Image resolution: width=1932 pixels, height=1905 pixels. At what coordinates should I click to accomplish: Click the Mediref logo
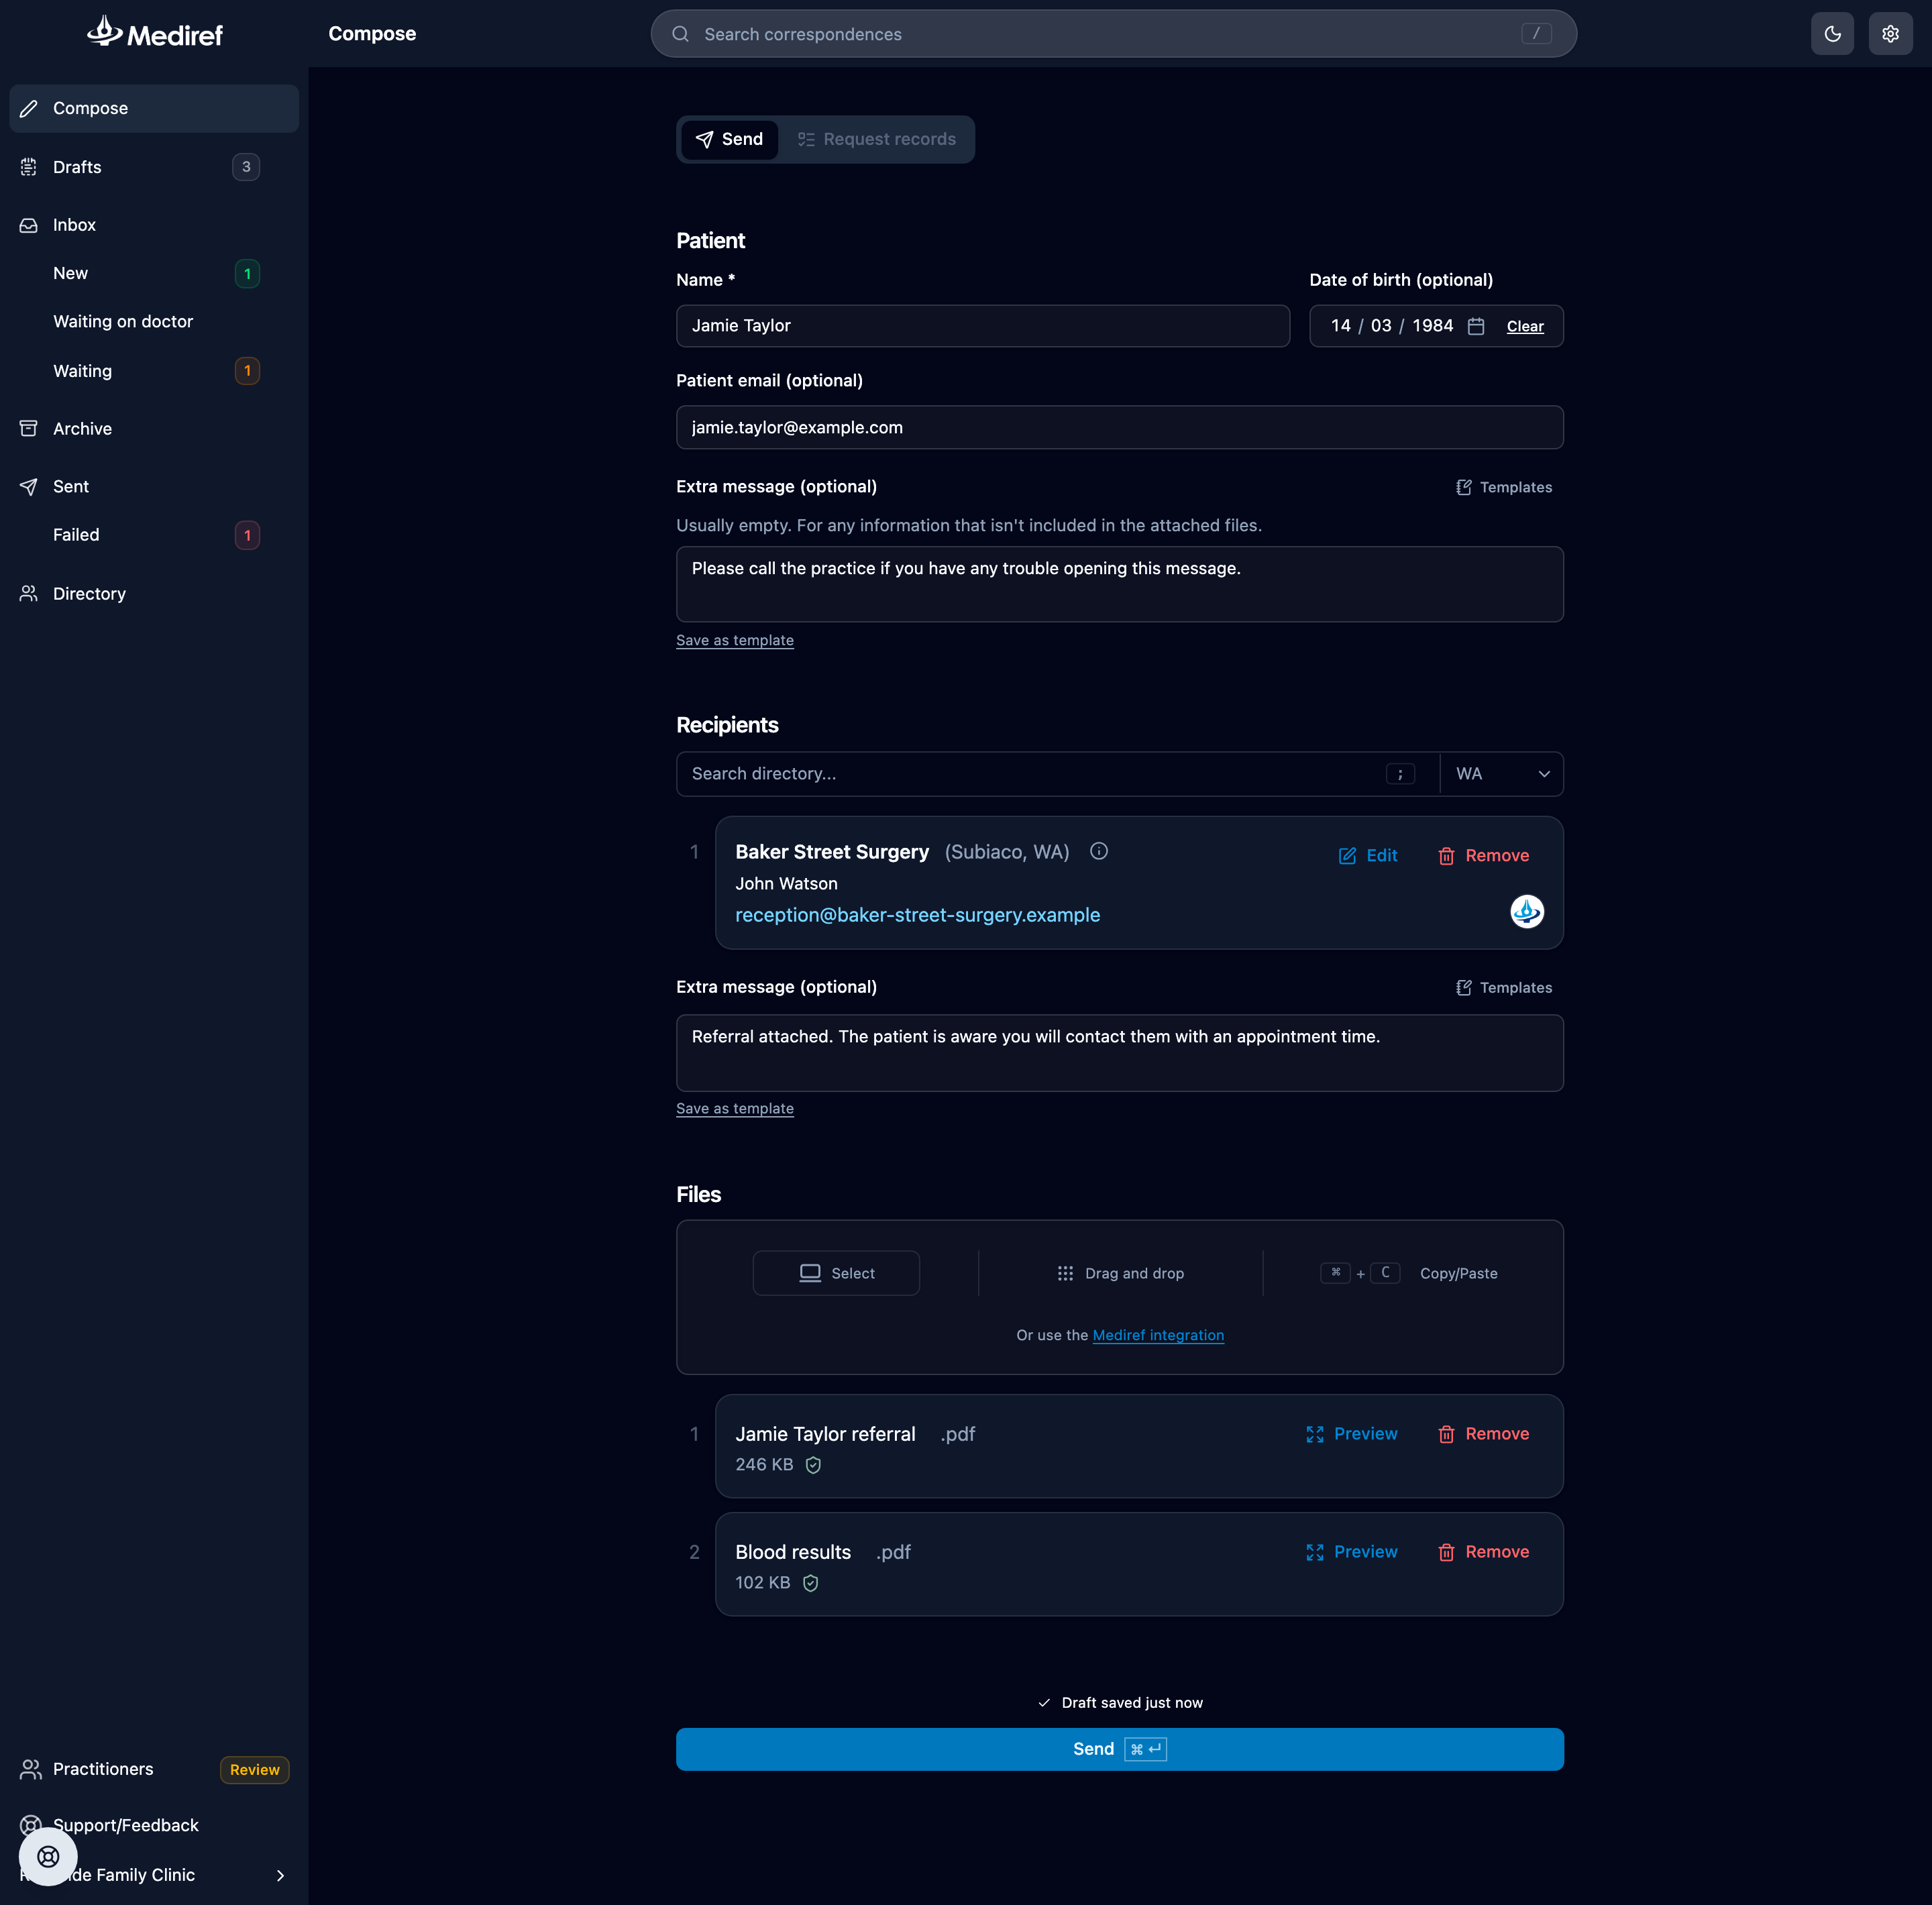(154, 33)
